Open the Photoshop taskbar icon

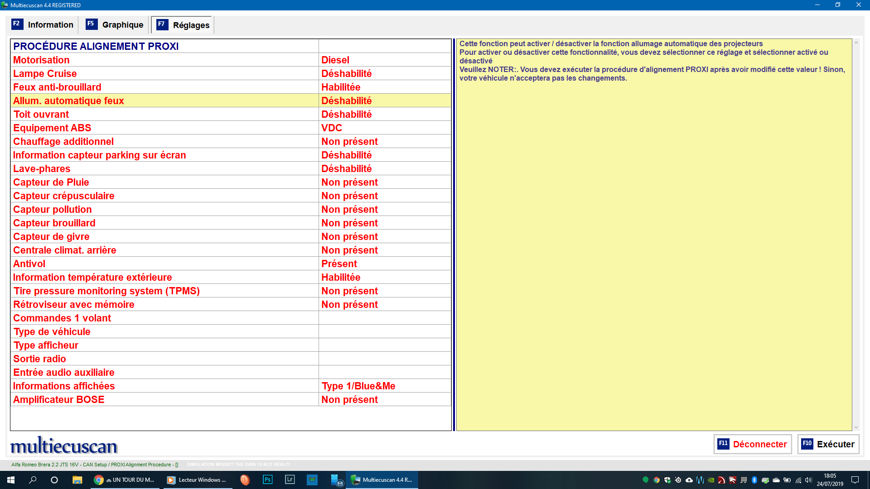267,480
